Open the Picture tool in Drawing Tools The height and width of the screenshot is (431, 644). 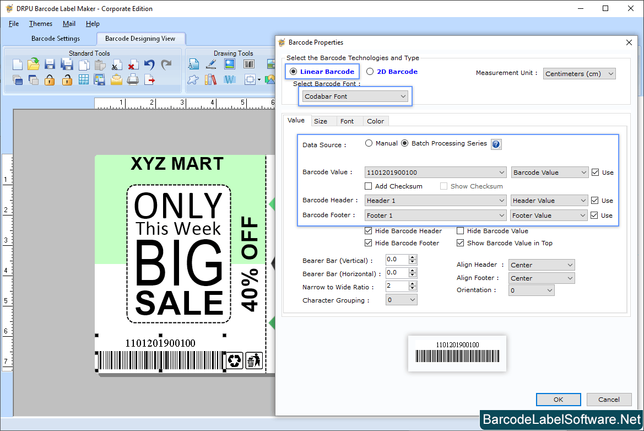[x=229, y=64]
